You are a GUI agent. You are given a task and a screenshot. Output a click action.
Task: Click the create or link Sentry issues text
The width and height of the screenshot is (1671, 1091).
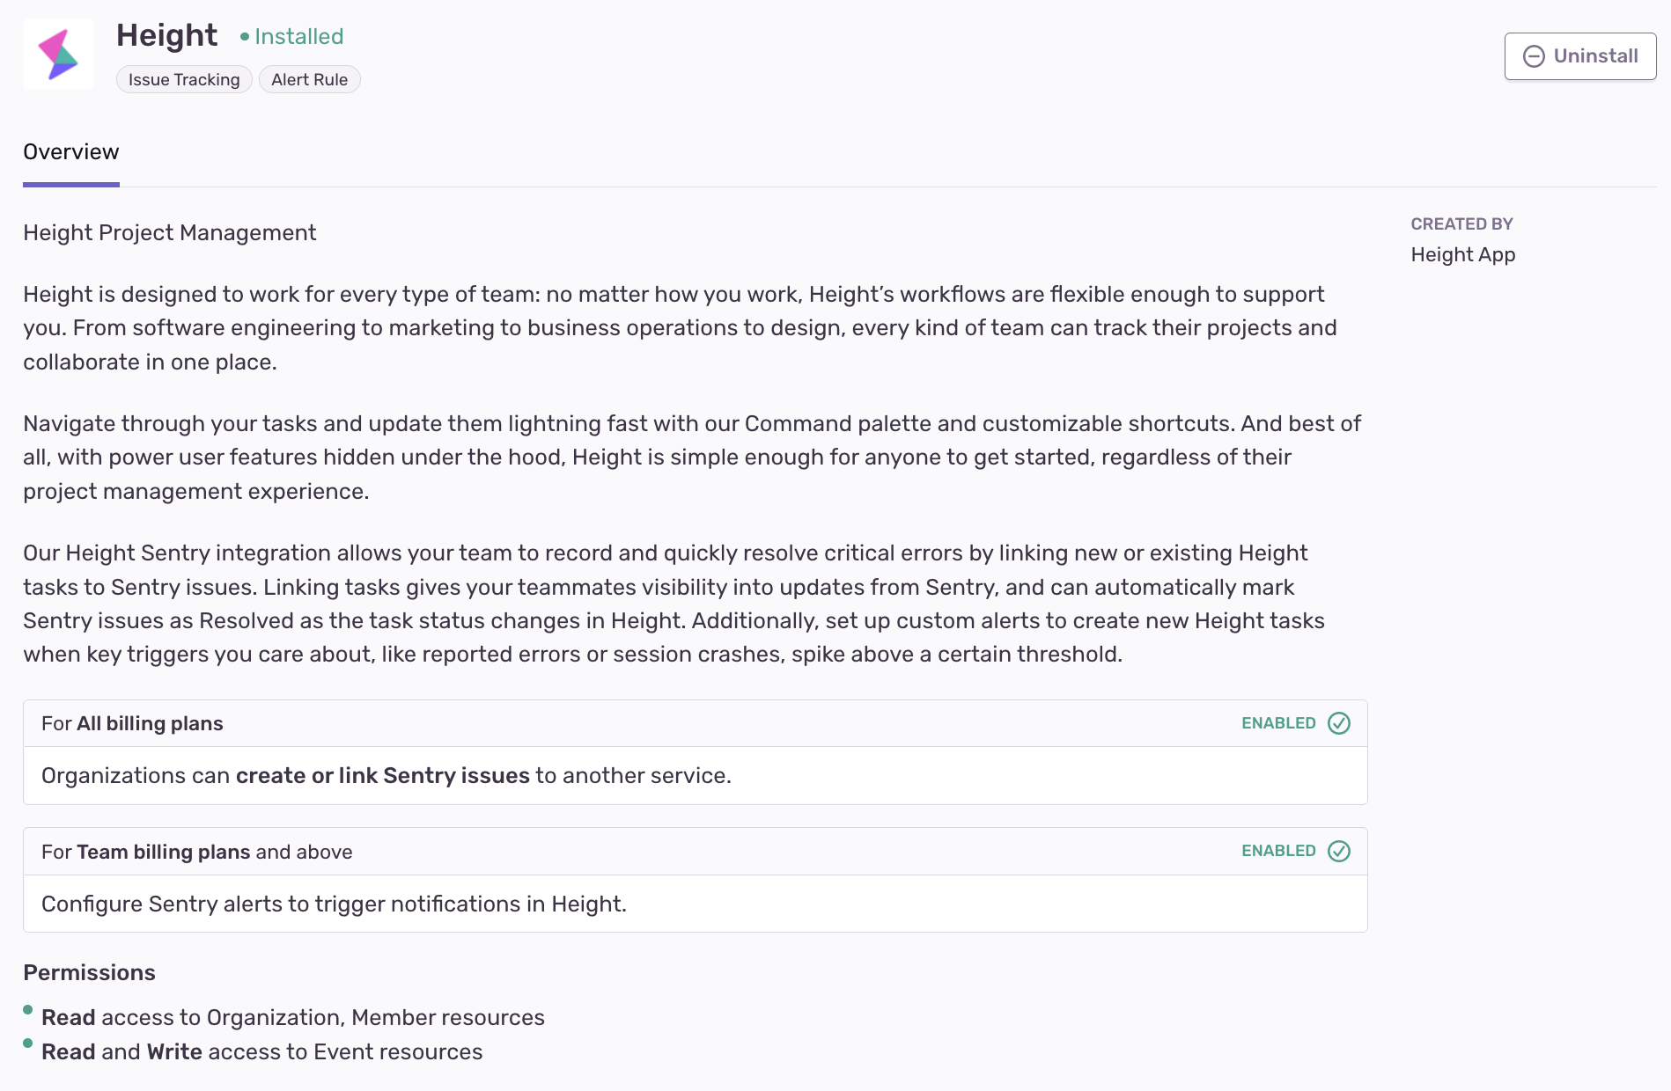(x=382, y=776)
